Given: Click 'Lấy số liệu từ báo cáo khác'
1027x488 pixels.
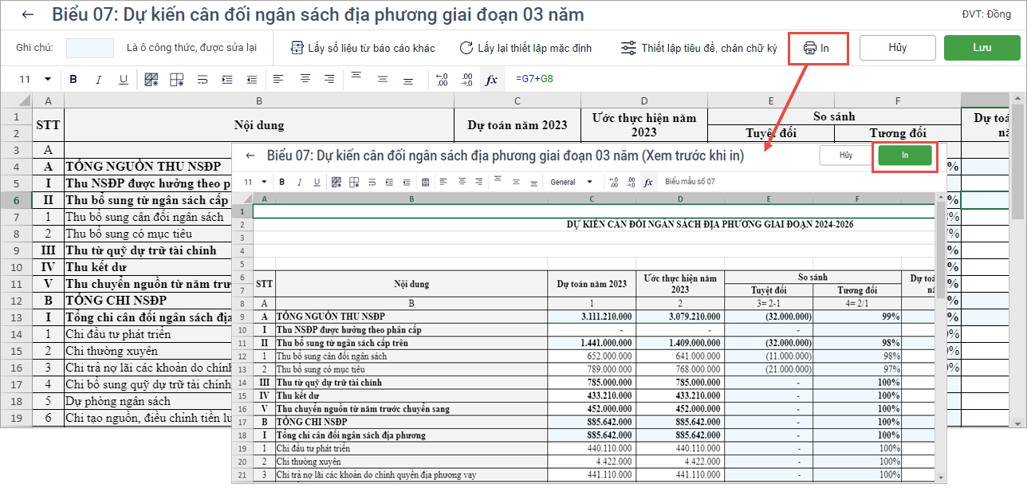Looking at the screenshot, I should point(363,48).
